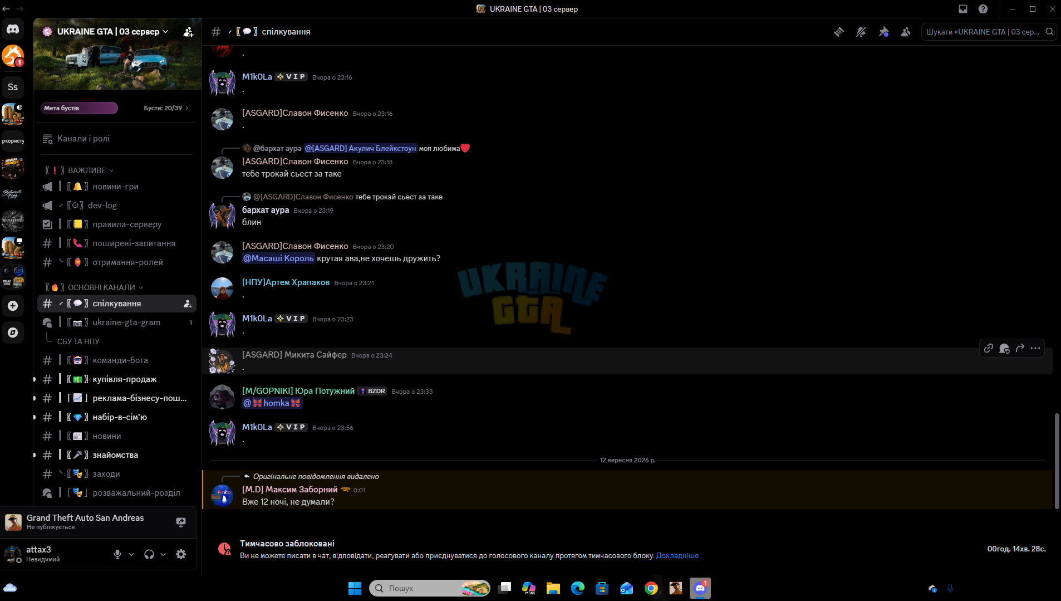Open Threads icon in channel header

839,32
